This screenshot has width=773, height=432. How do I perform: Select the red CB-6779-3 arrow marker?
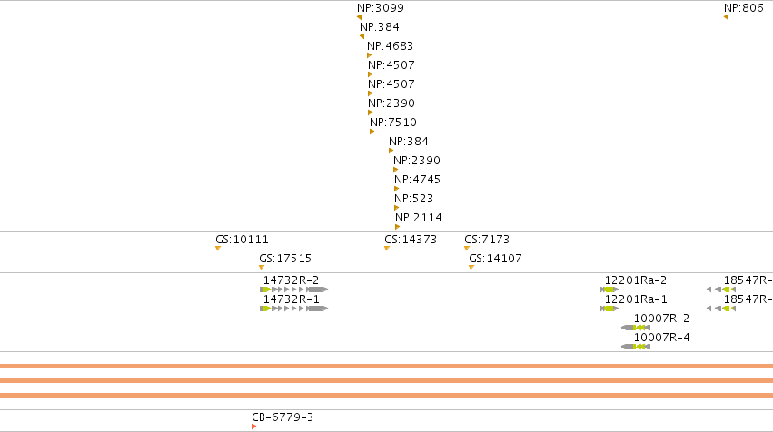click(x=254, y=427)
